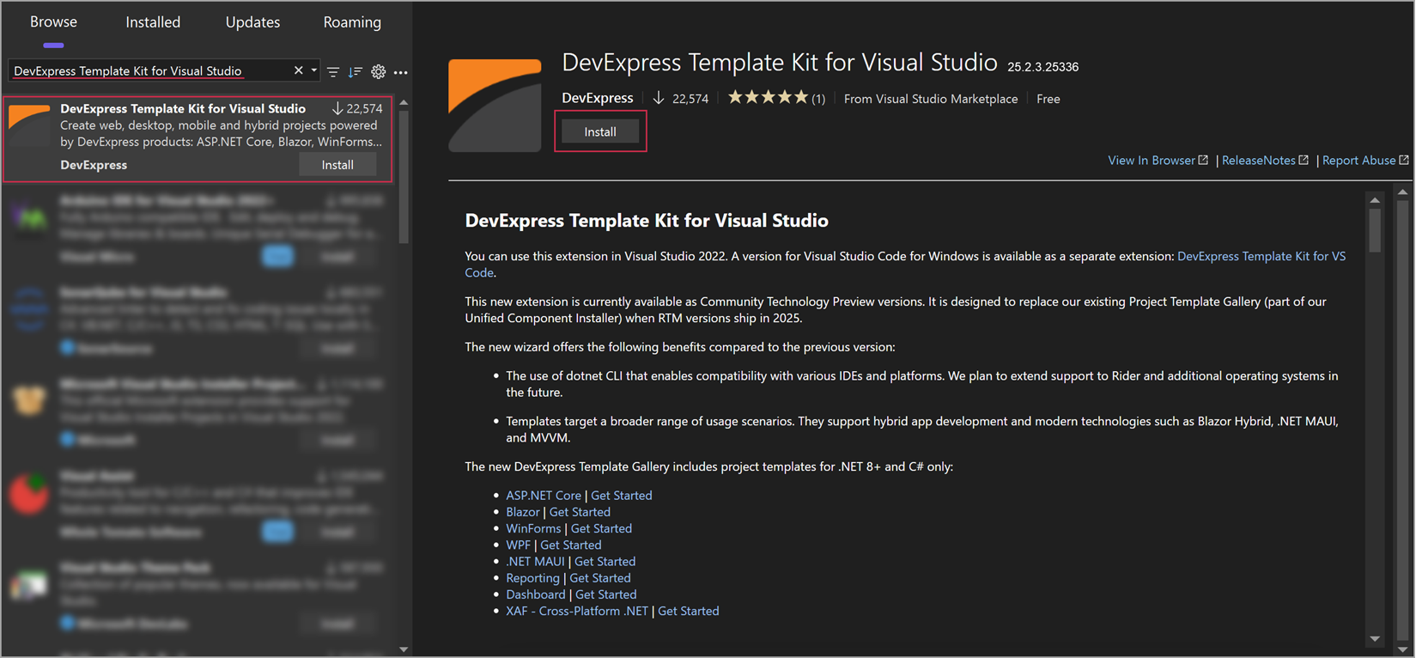Click the five-star rating
1416x658 pixels.
point(769,97)
